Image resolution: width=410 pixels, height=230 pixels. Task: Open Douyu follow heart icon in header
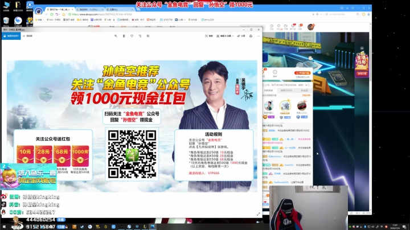coord(278,26)
